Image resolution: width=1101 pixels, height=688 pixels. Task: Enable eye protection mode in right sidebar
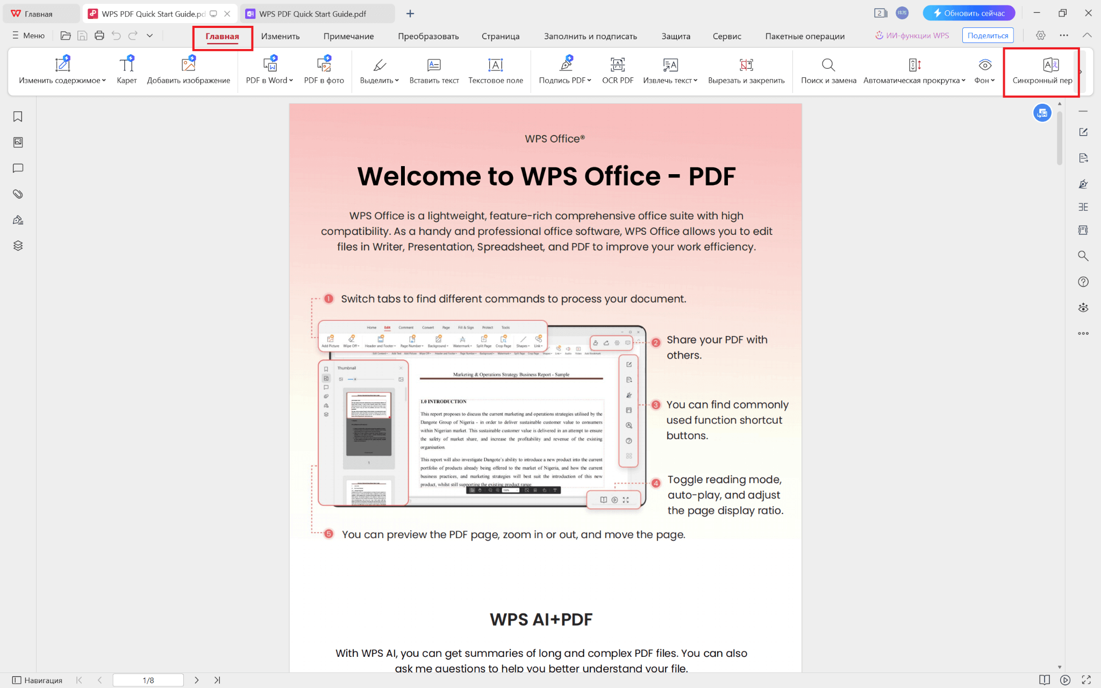[1083, 307]
